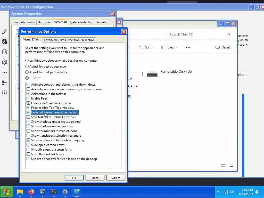Open the Sort dropdown in Explorer
This screenshot has width=264, height=198.
point(146,47)
